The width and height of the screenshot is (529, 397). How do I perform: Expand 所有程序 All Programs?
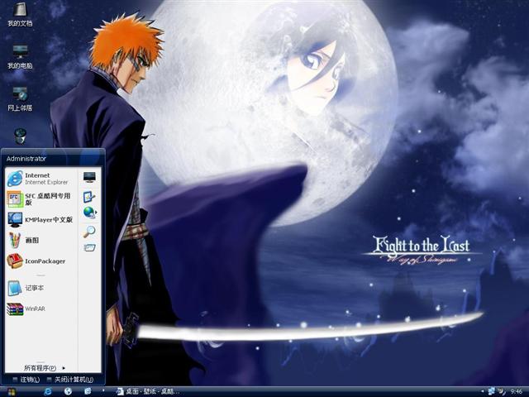(x=44, y=367)
